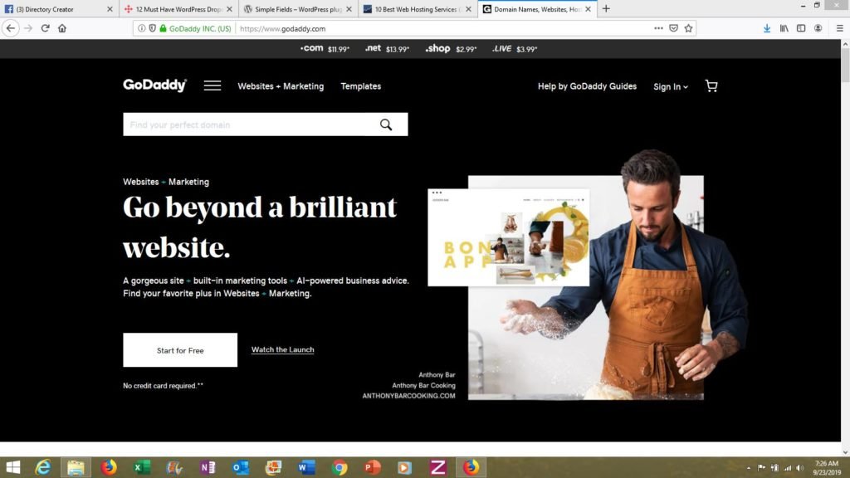This screenshot has height=478, width=850.
Task: Show hidden system tray icons
Action: tap(749, 468)
